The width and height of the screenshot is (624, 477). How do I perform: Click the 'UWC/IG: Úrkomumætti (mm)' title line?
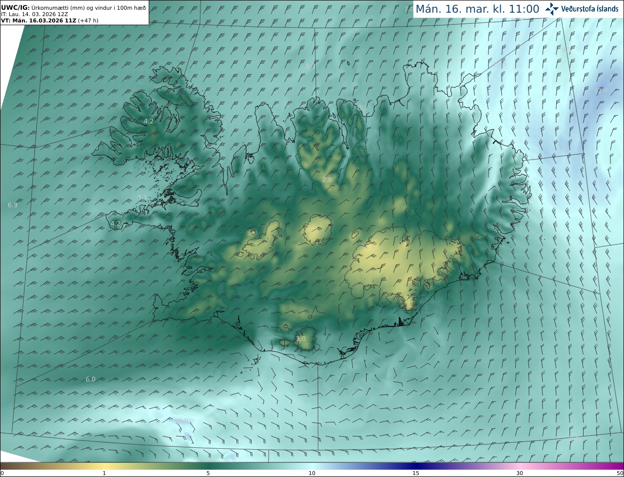[74, 8]
